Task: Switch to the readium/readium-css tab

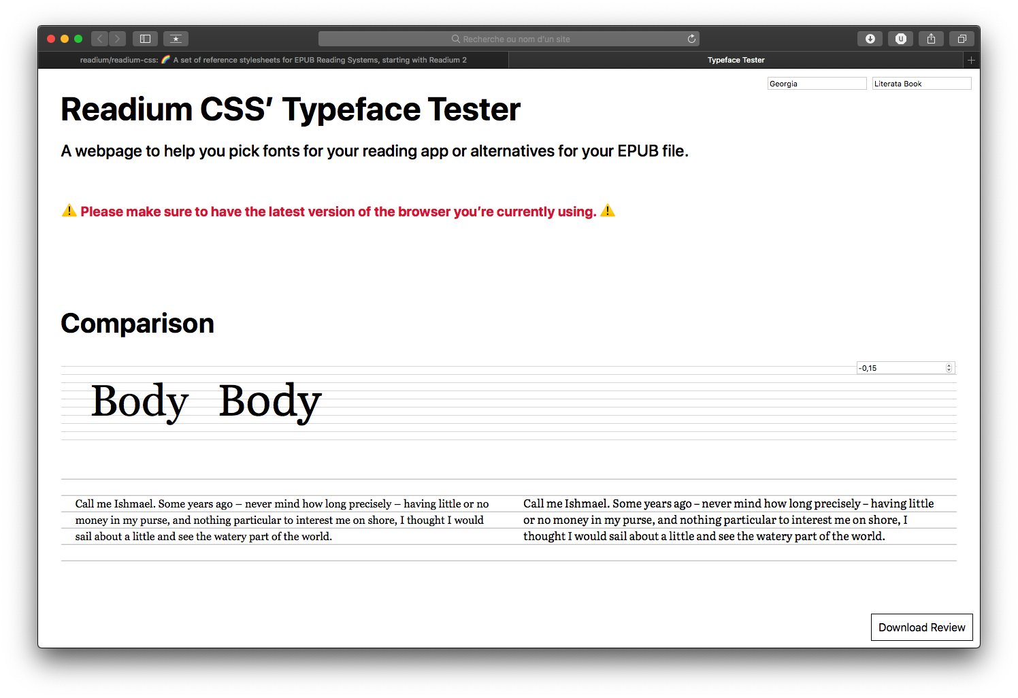Action: pos(274,60)
